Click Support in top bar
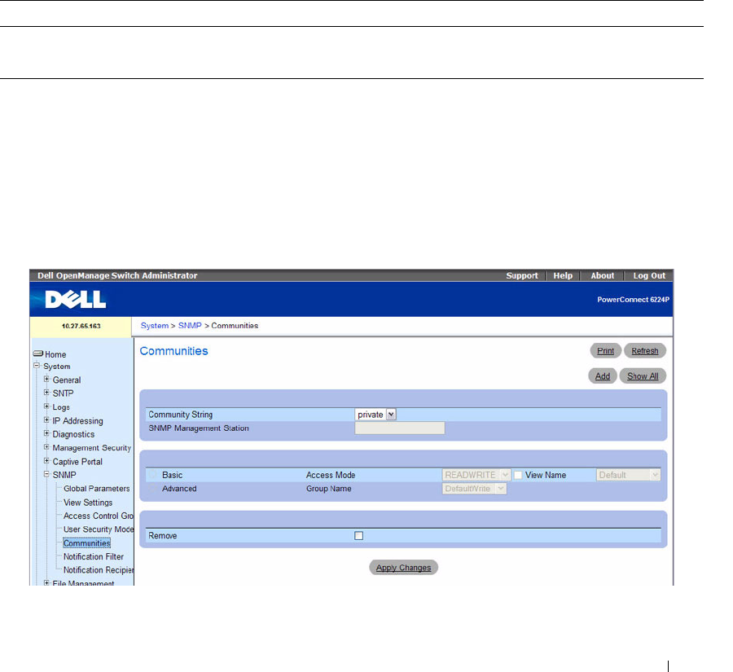 coord(522,275)
